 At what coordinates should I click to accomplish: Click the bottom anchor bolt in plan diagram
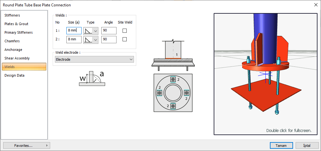tap(173, 106)
